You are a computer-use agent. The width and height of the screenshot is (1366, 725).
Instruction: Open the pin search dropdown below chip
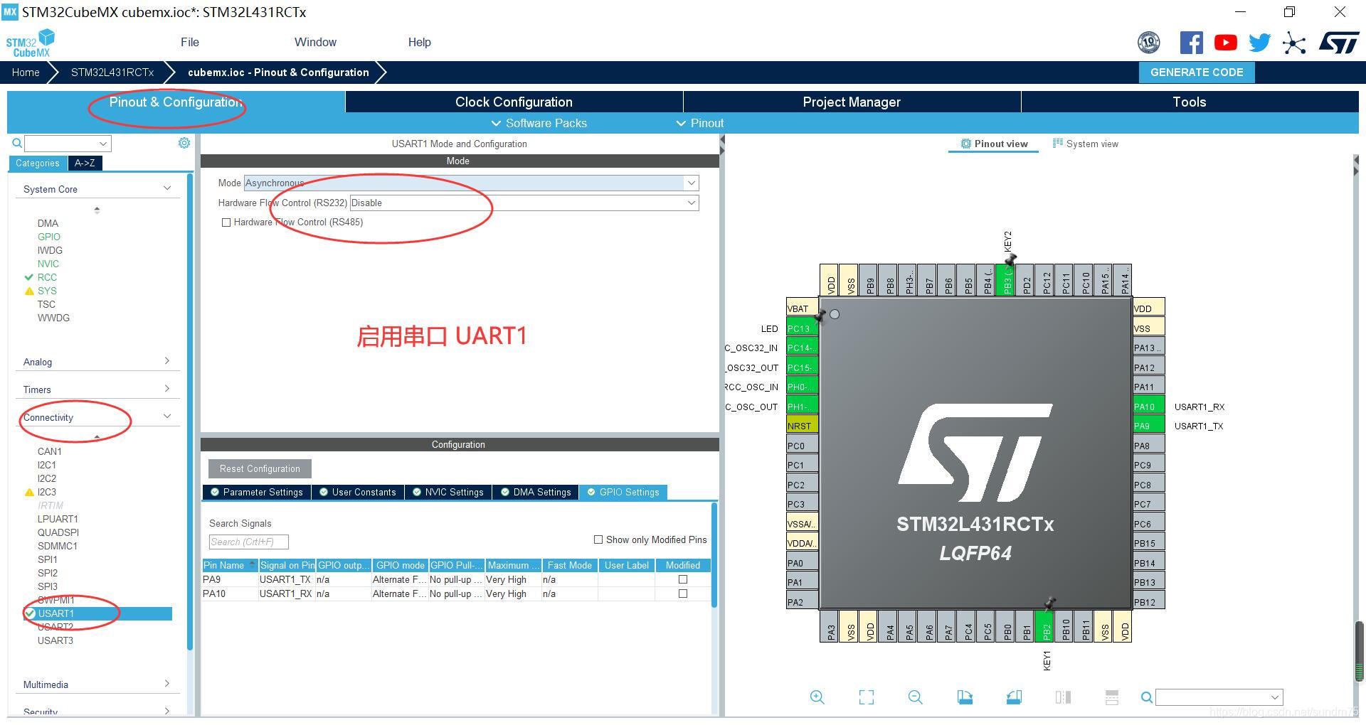pos(1219,697)
